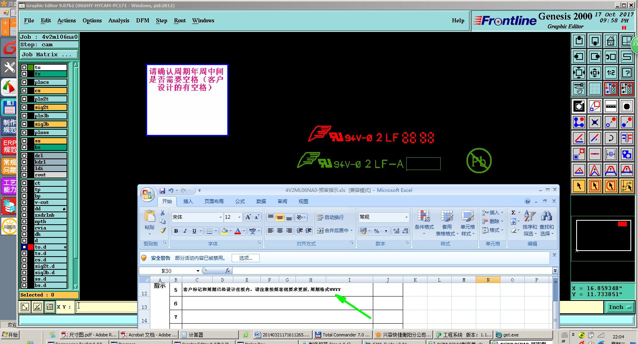The width and height of the screenshot is (638, 344).
Task: Click the Excel Office round button
Action: (x=147, y=194)
